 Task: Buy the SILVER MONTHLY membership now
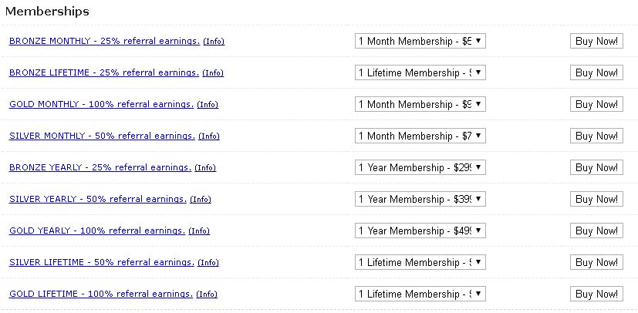(596, 136)
